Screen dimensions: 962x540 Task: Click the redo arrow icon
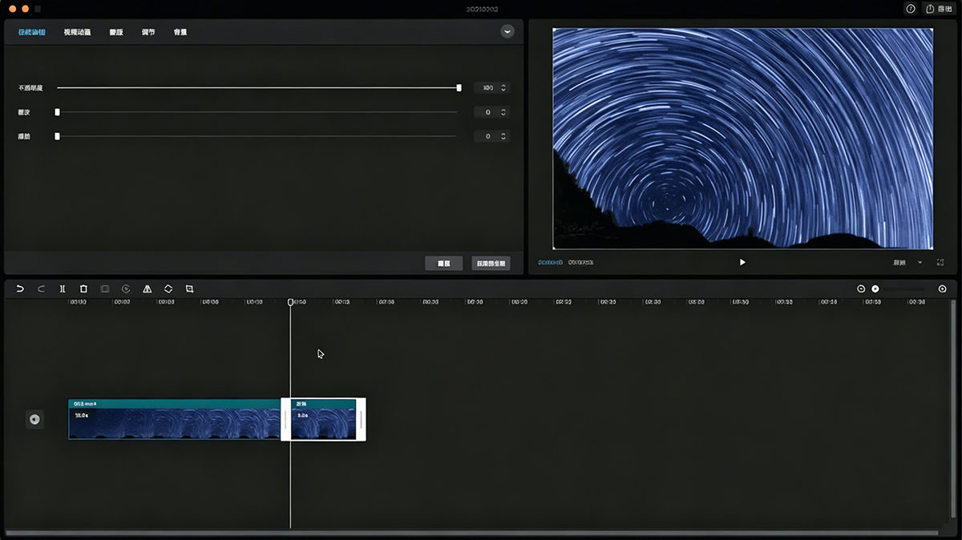(x=41, y=288)
